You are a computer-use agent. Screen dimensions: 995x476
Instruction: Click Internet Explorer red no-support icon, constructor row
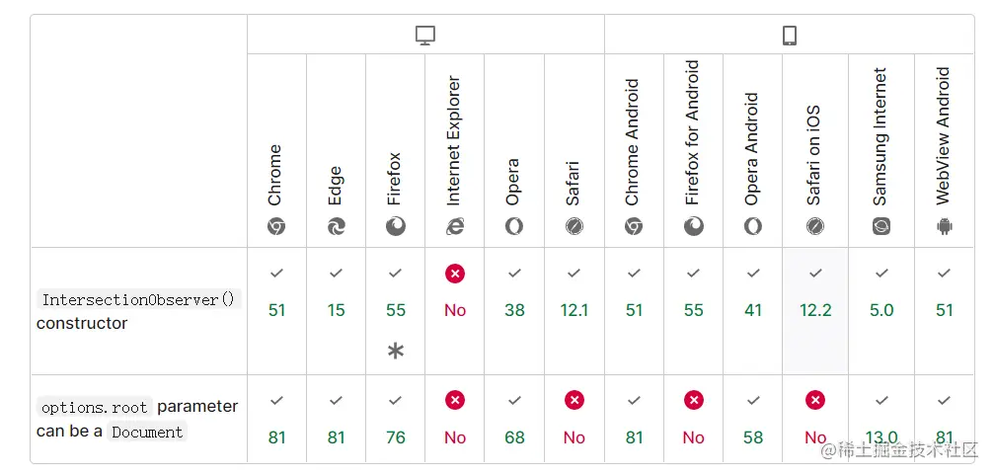[x=455, y=274]
